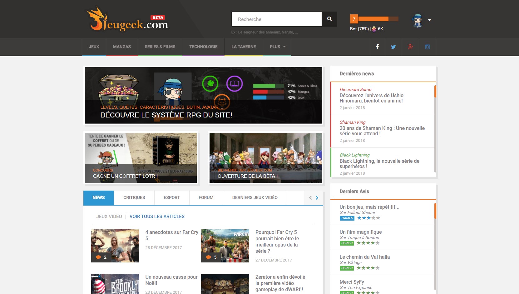Click the gem currency icon near 6K
519x294 pixels.
[x=374, y=29]
